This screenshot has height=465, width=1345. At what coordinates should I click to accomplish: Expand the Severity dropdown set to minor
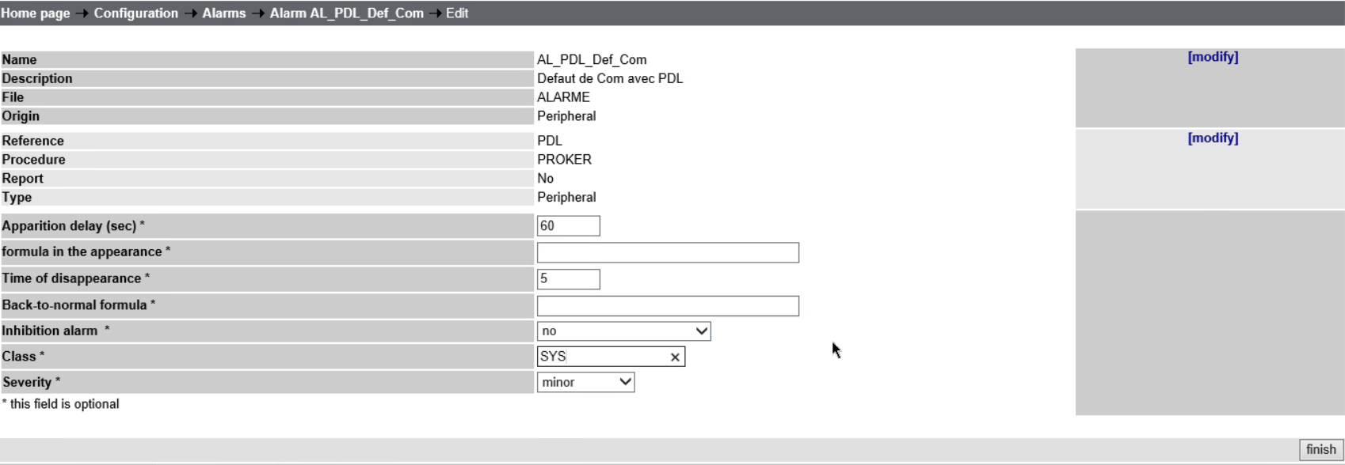tap(585, 383)
